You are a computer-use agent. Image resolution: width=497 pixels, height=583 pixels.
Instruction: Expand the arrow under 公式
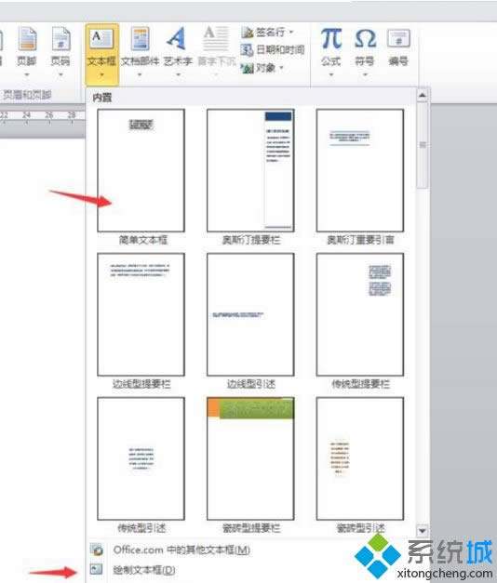[x=331, y=74]
